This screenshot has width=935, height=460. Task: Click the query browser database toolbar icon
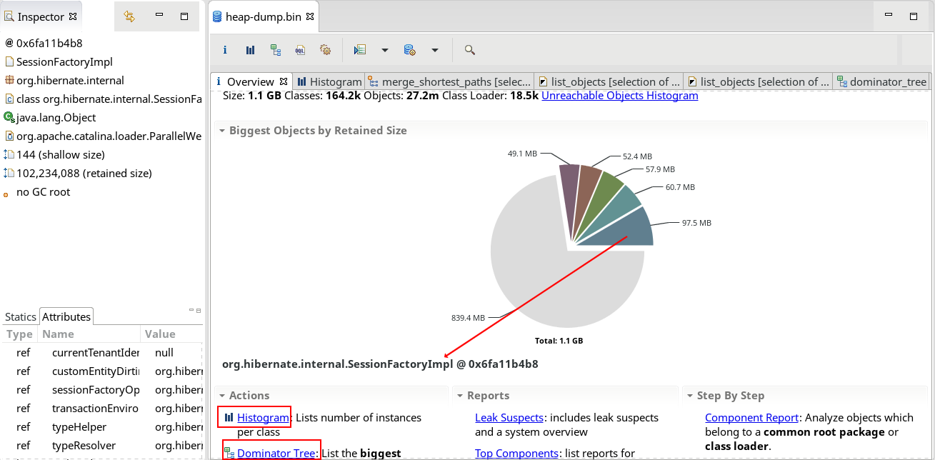(409, 50)
